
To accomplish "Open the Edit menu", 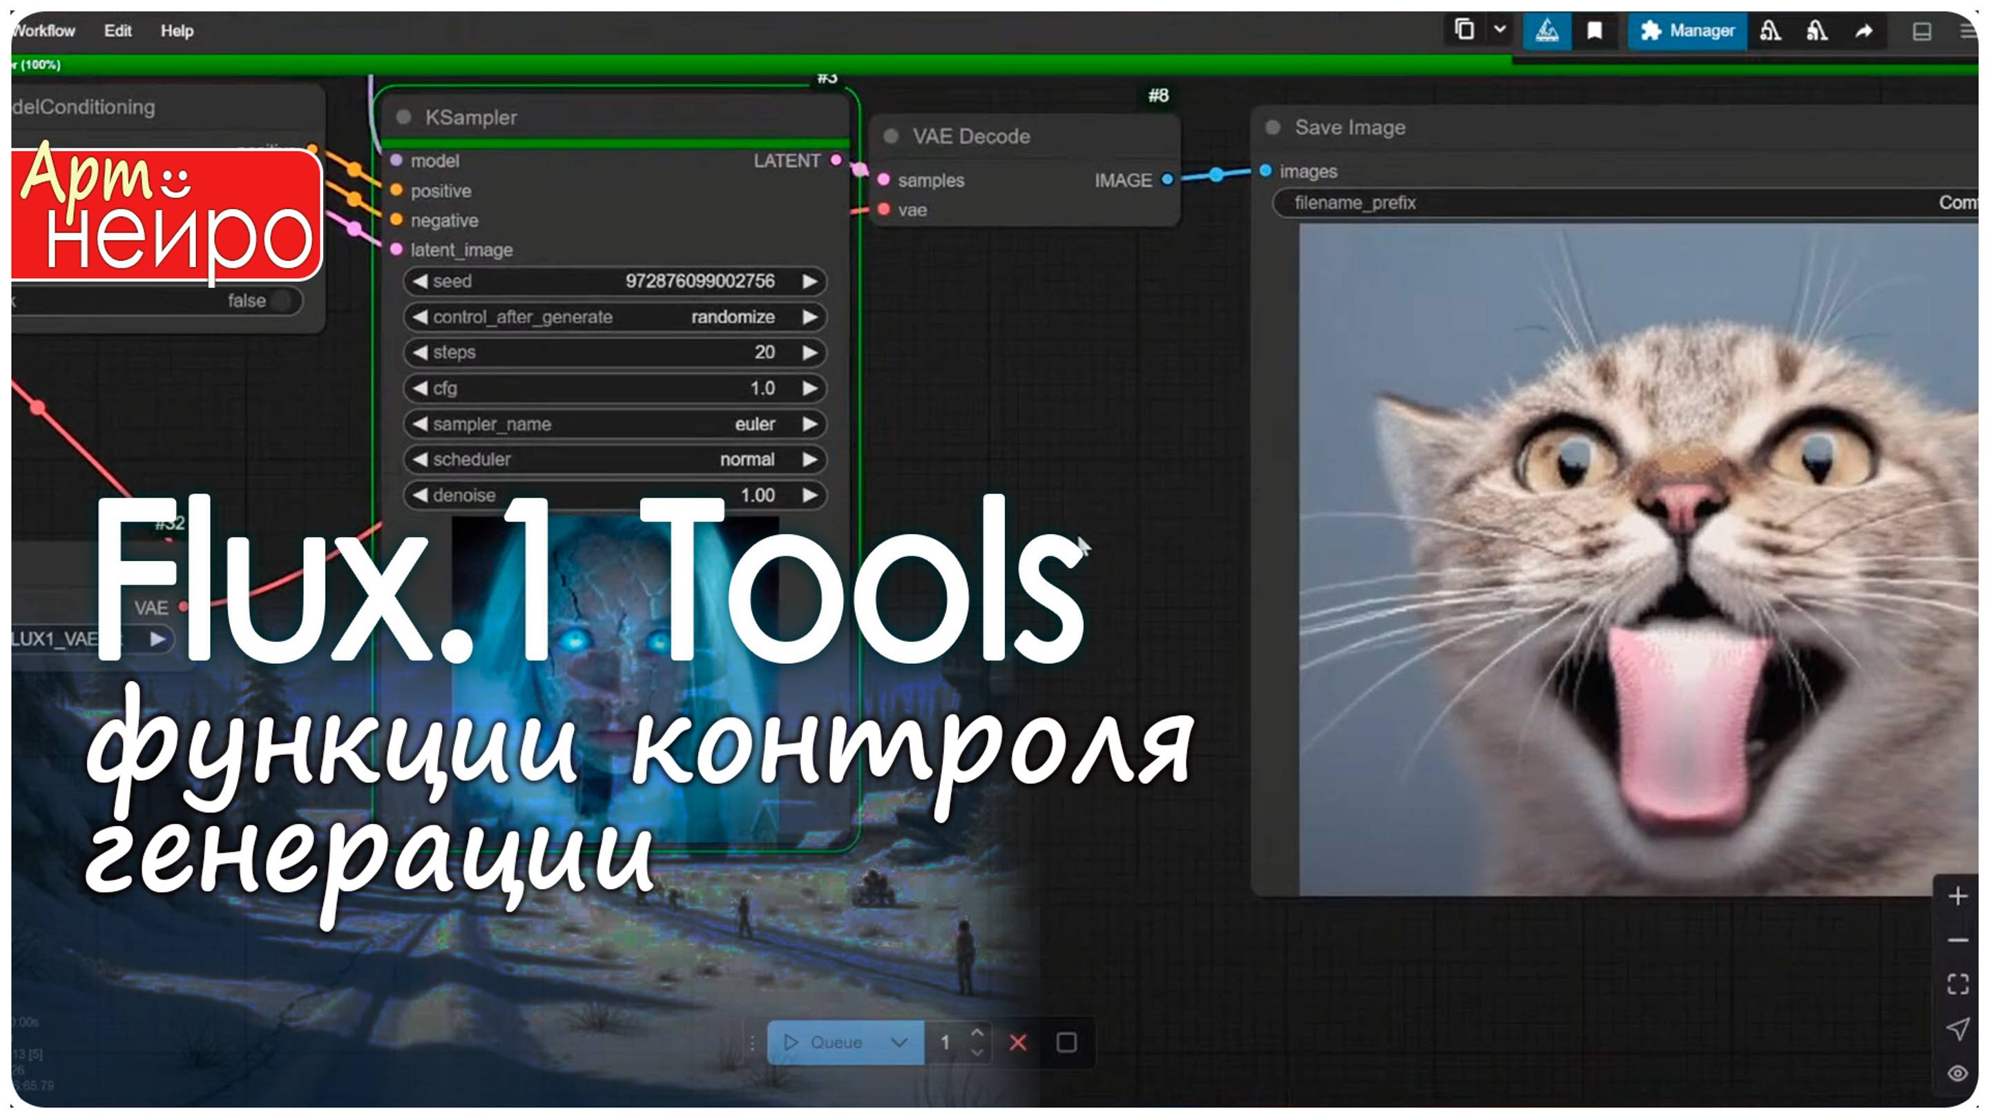I will pos(117,31).
